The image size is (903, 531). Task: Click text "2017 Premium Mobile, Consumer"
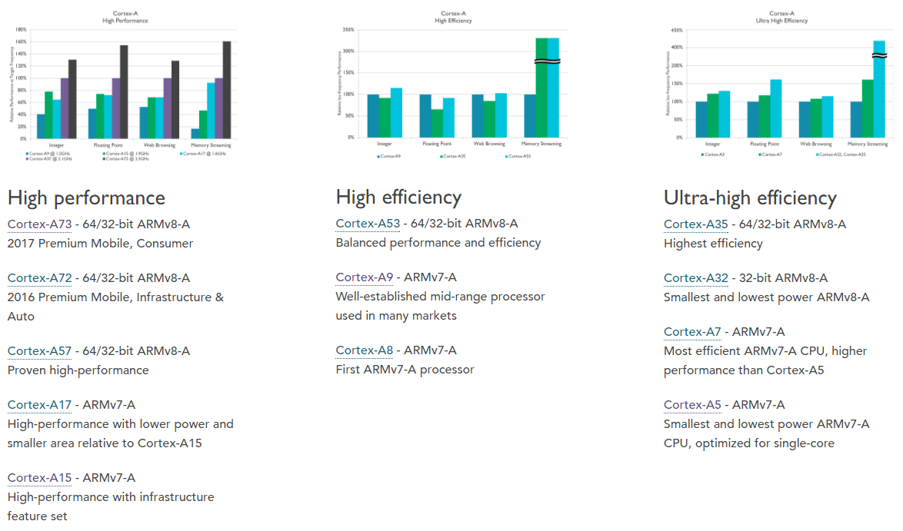click(100, 244)
